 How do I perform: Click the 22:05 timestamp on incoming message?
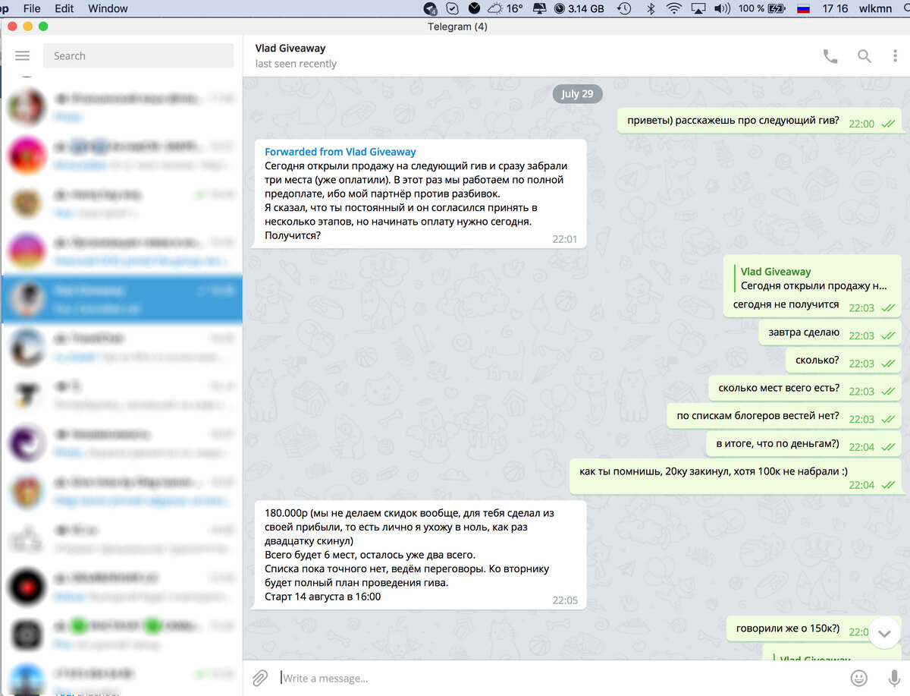tap(565, 600)
